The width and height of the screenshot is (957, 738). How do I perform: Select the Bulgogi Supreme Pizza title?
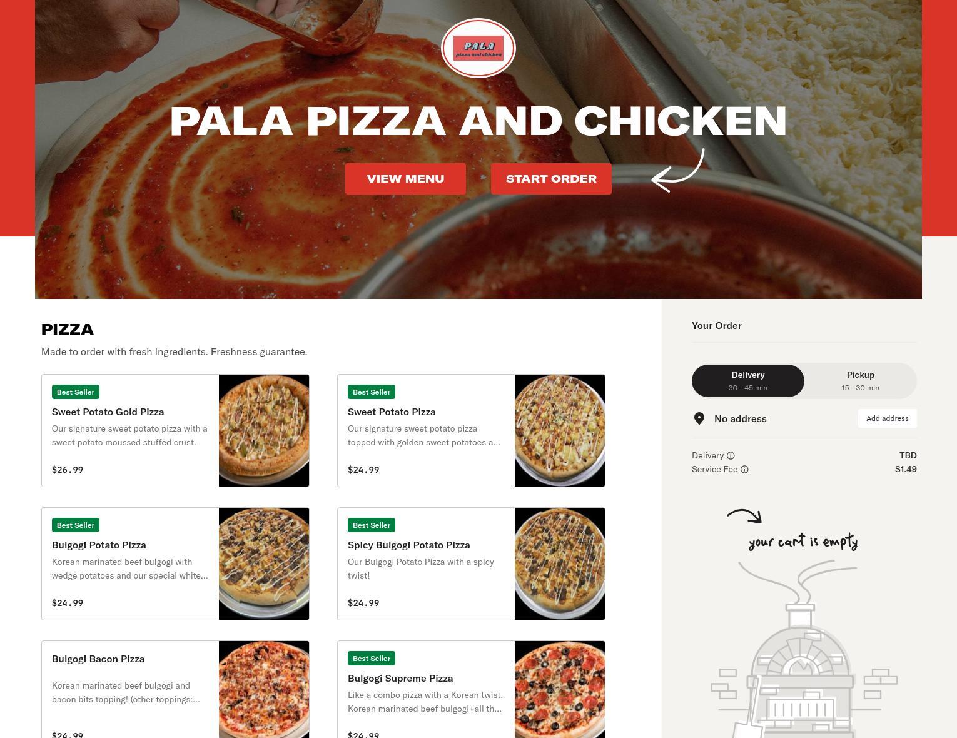[x=400, y=678]
